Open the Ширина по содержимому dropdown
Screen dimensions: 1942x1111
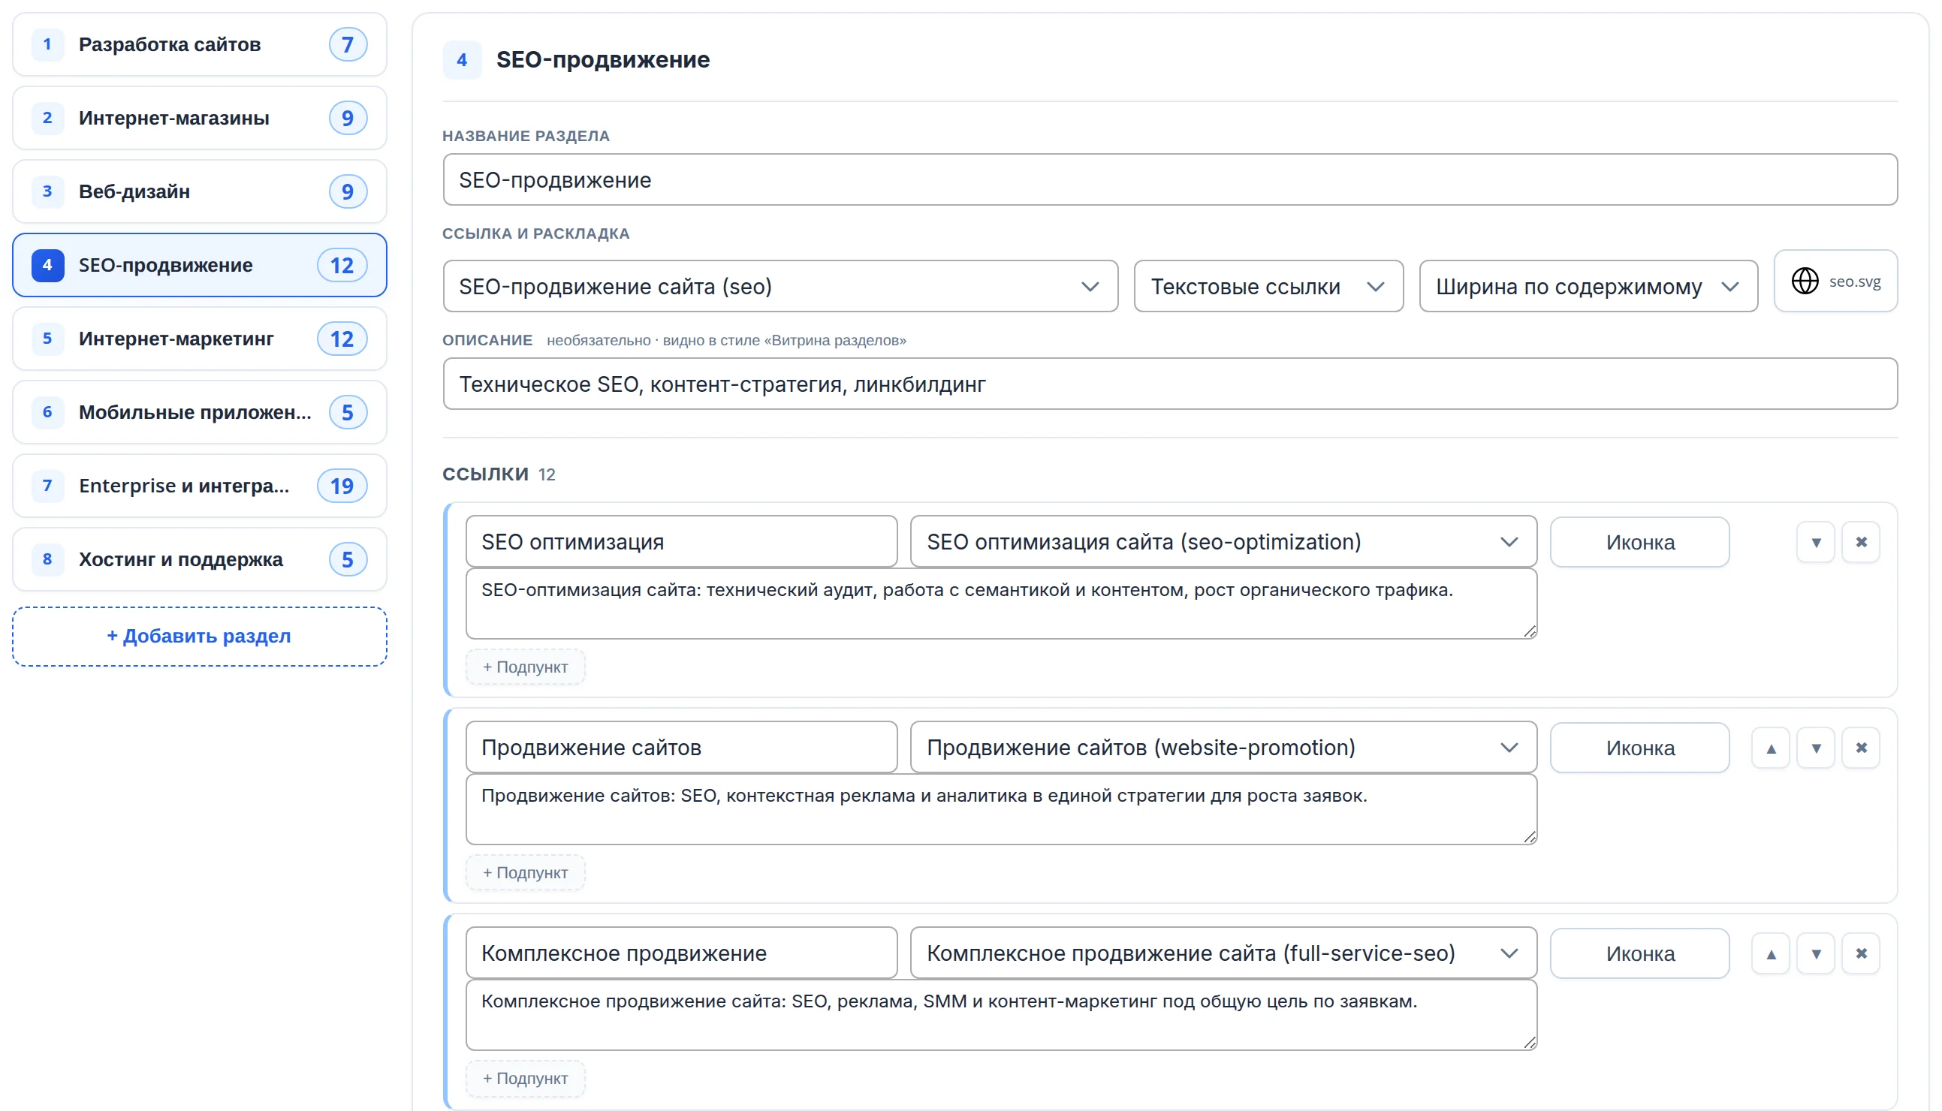[x=1588, y=287]
